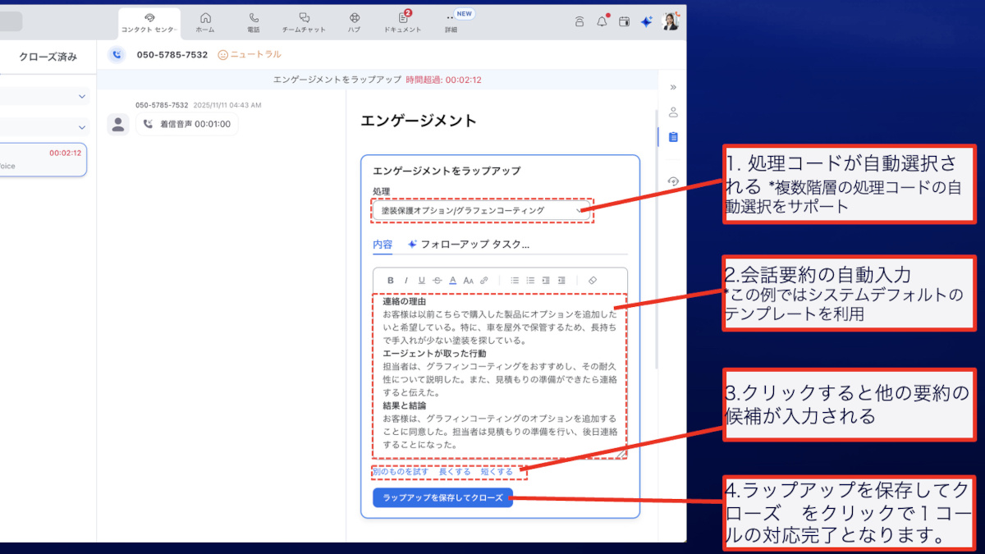The image size is (985, 554).
Task: Open the 詳細 more menu
Action: 451,22
